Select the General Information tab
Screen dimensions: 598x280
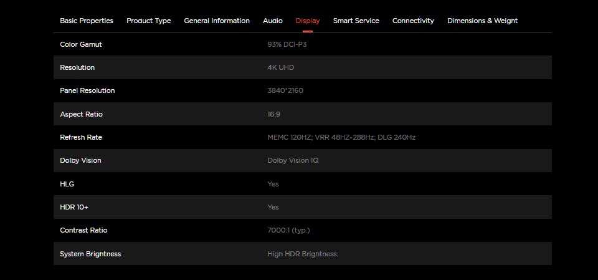(x=217, y=21)
